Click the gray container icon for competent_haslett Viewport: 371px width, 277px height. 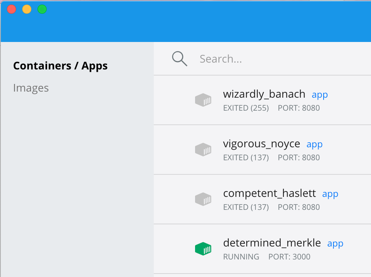(203, 199)
